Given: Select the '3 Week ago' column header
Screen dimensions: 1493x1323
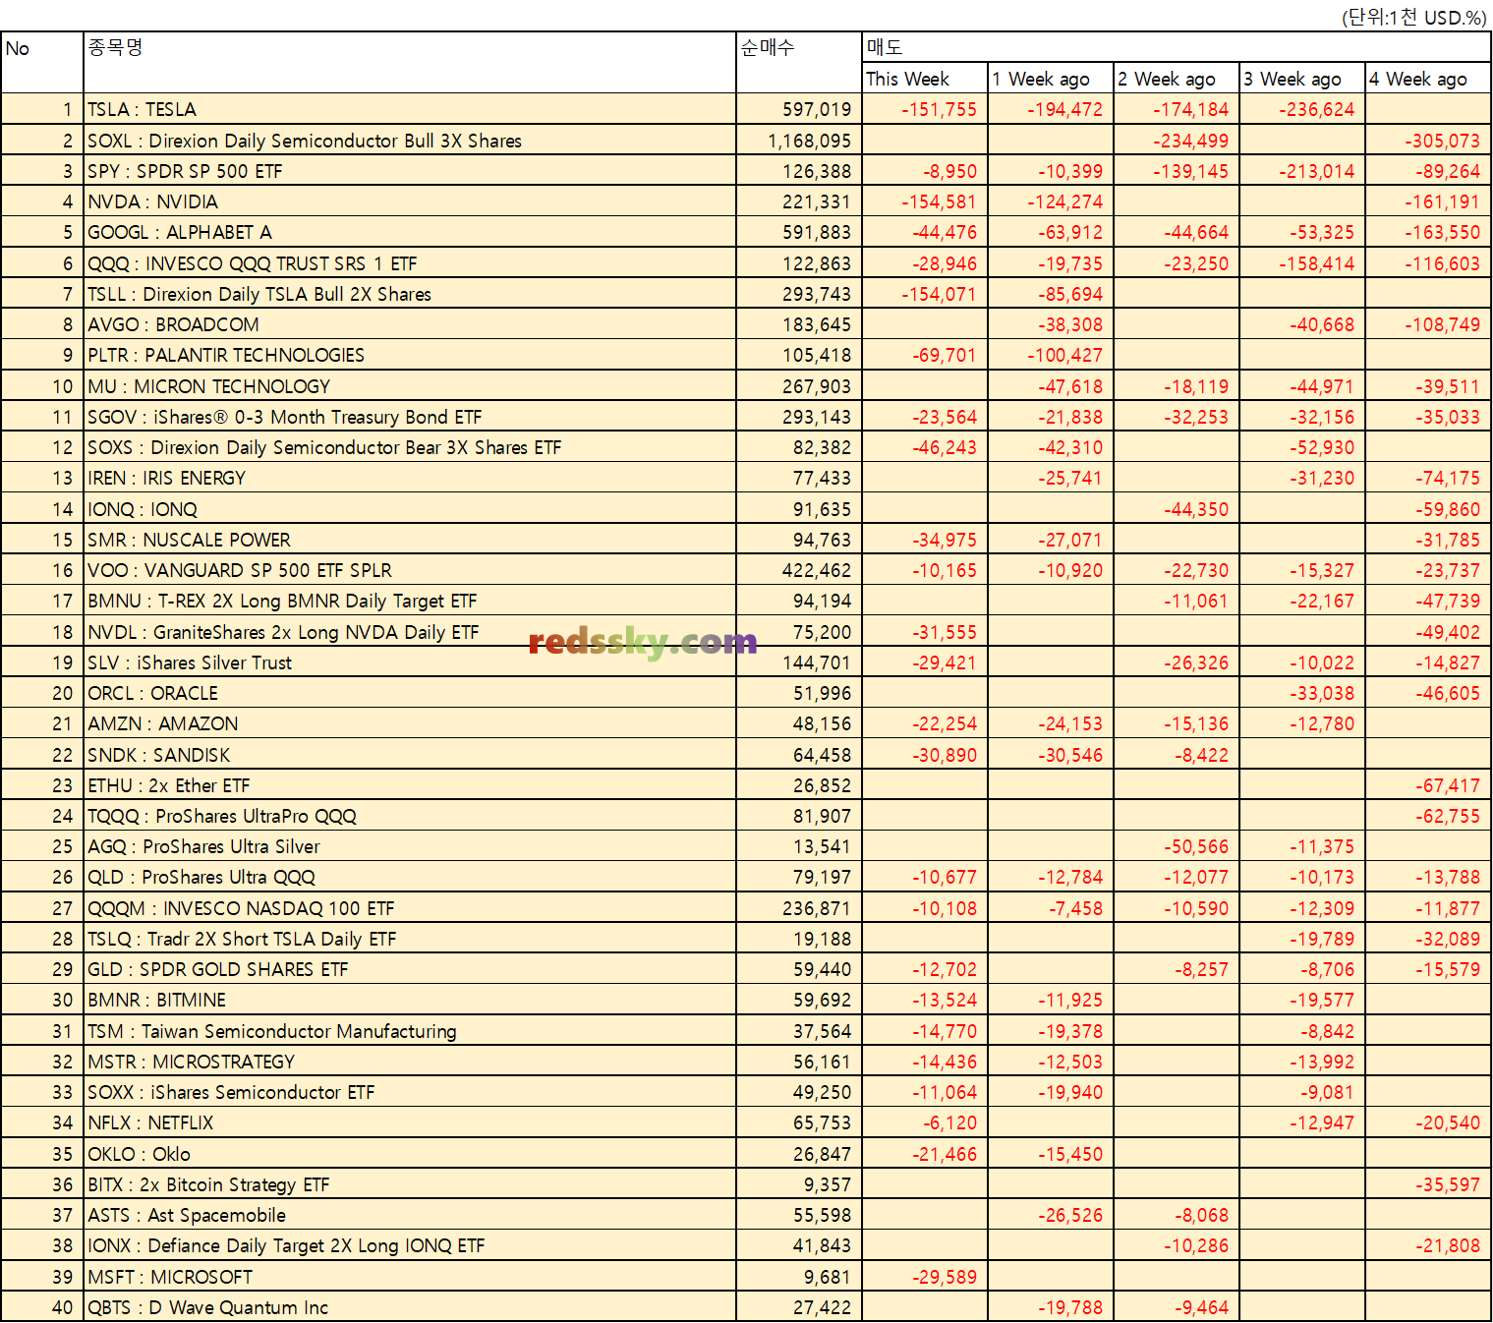Looking at the screenshot, I should [x=1302, y=79].
